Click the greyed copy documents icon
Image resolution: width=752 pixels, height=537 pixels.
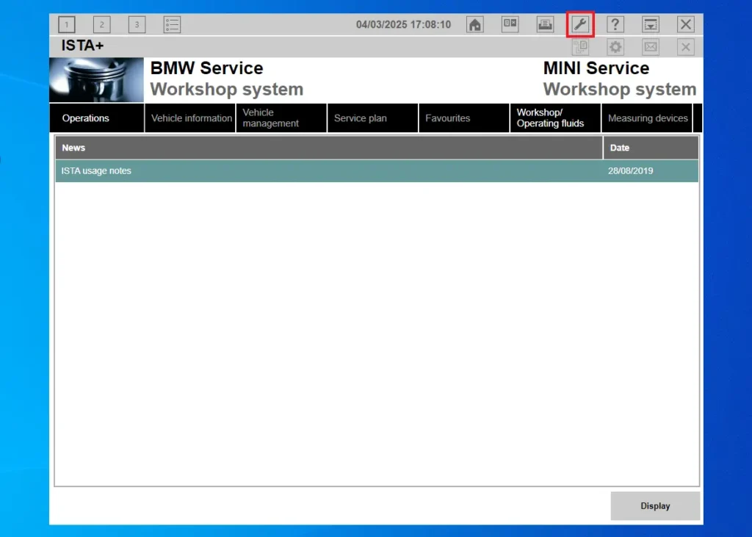tap(580, 47)
